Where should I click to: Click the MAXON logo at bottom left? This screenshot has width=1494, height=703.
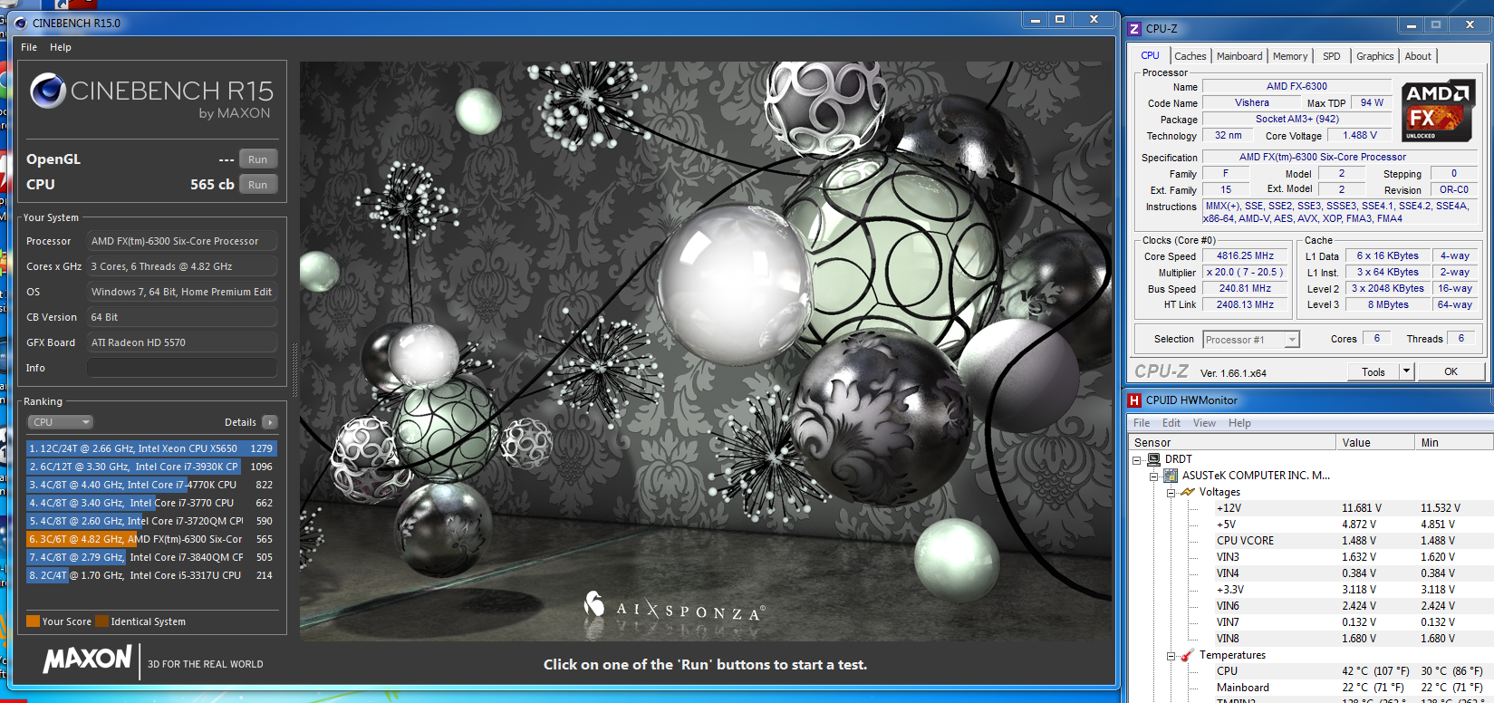click(x=88, y=659)
